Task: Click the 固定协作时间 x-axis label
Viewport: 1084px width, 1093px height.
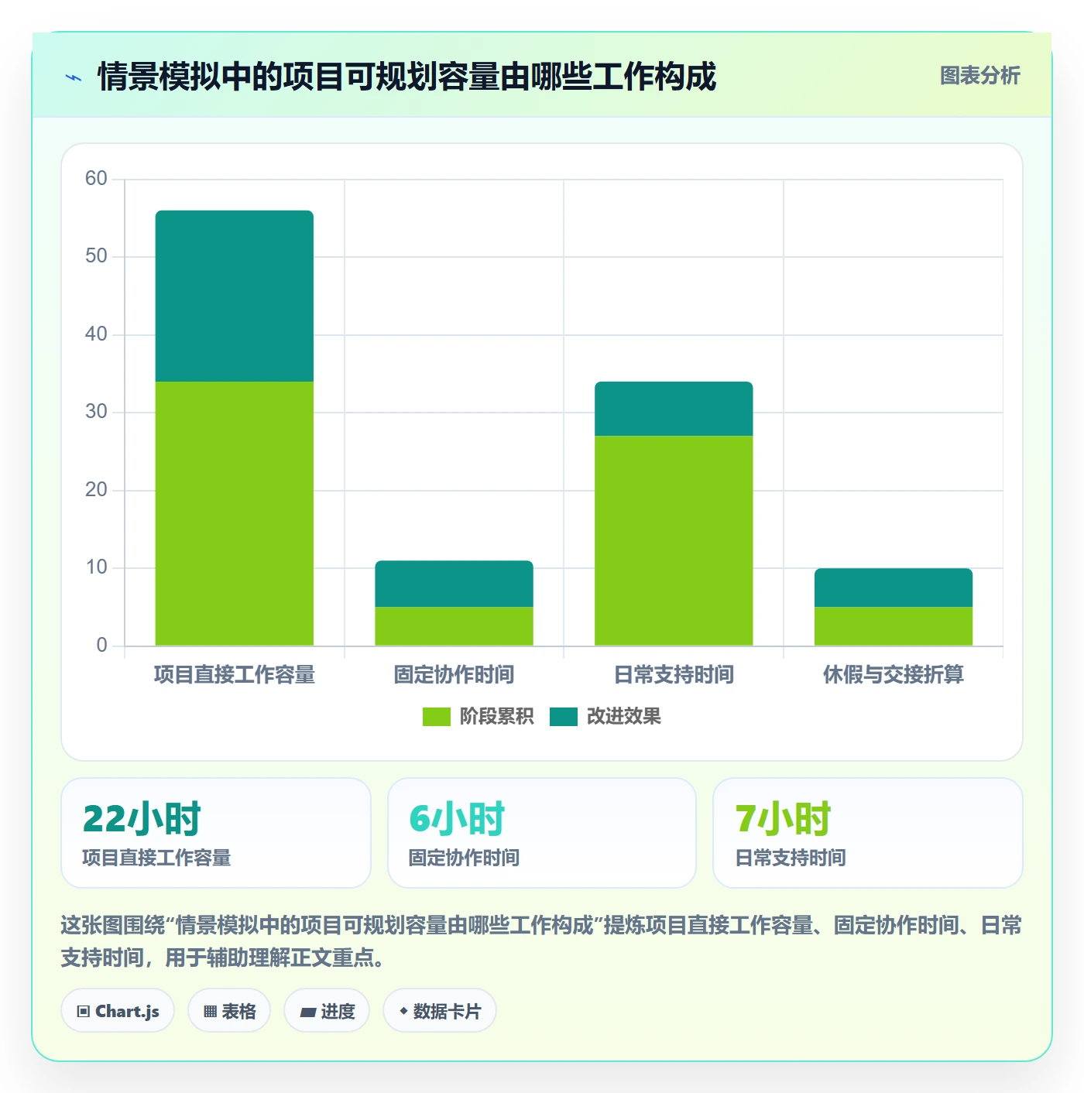Action: tap(455, 675)
